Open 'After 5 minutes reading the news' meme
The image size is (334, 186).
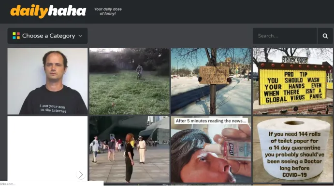tap(211, 149)
